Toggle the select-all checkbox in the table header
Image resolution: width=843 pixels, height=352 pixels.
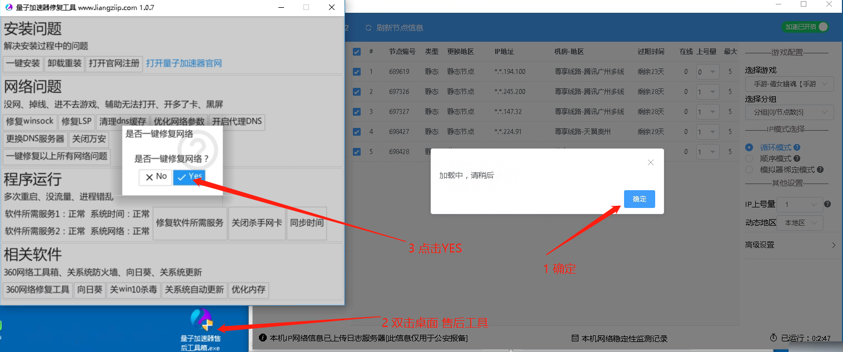coord(357,52)
